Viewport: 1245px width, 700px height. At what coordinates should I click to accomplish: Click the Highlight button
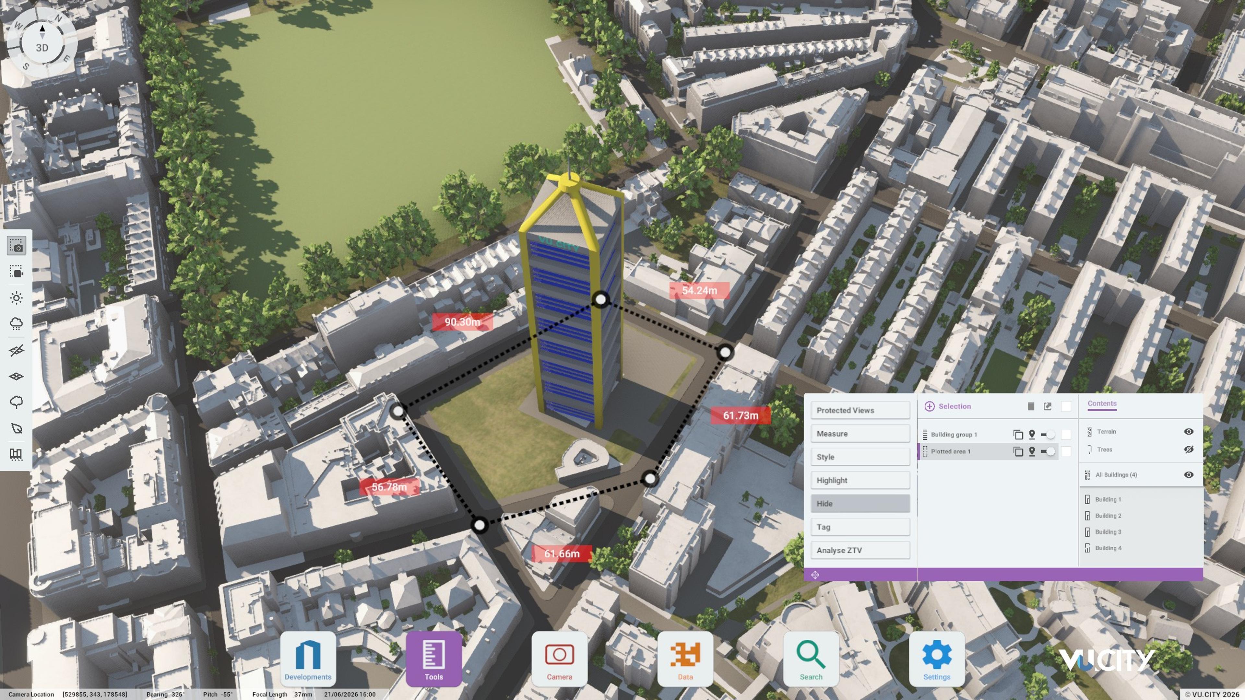[860, 481]
